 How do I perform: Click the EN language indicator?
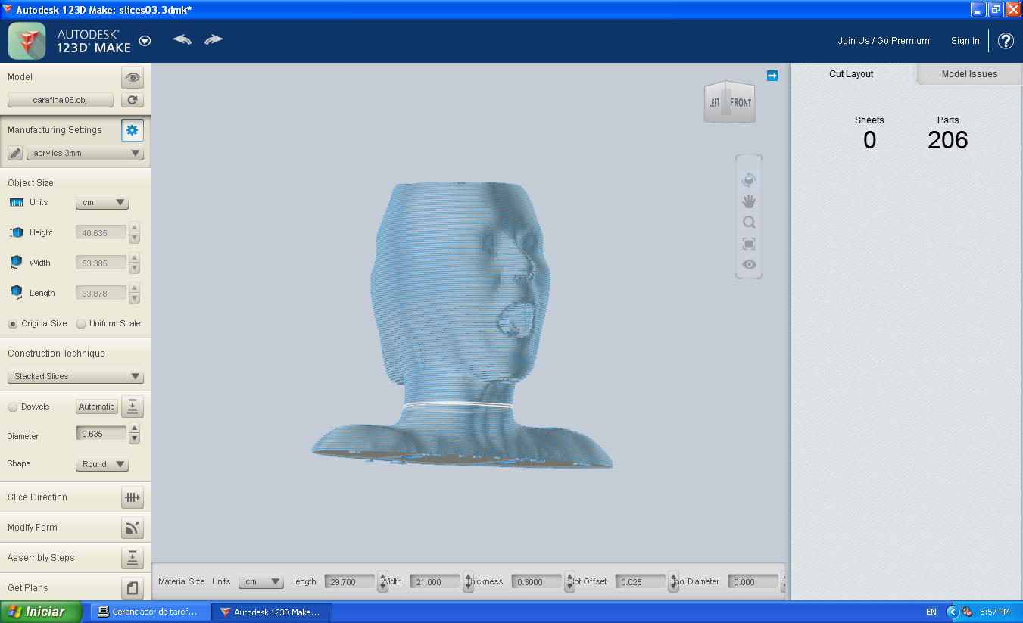tap(931, 612)
